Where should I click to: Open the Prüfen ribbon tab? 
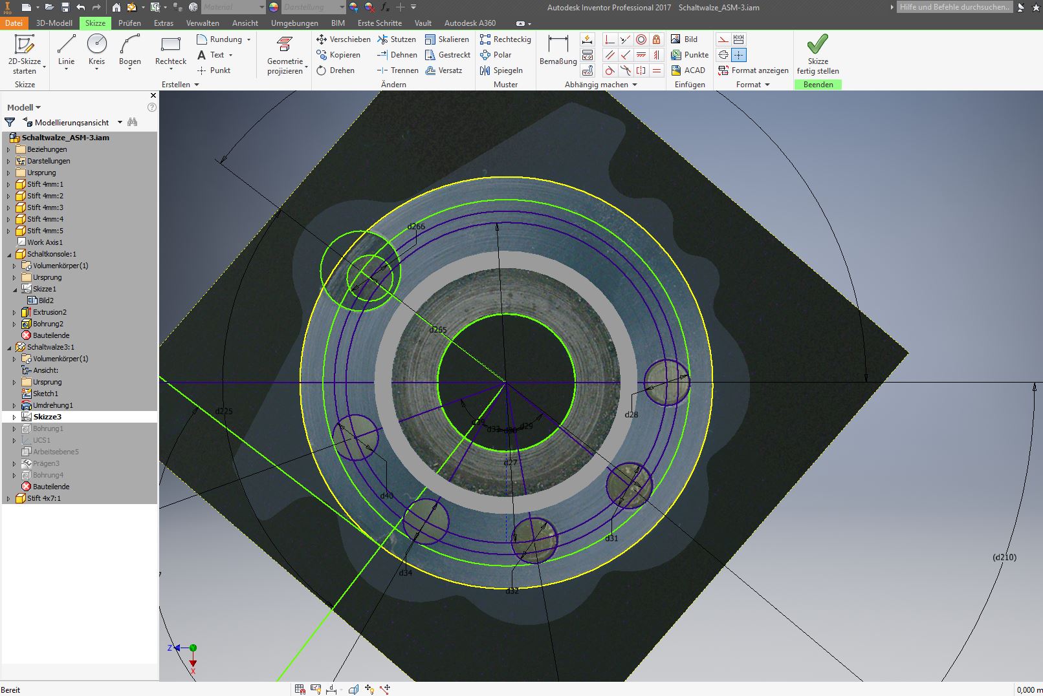129,23
